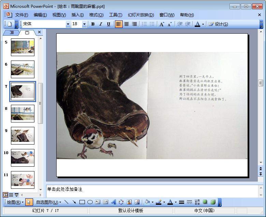Open the fill color dropdown arrow

[152, 202]
